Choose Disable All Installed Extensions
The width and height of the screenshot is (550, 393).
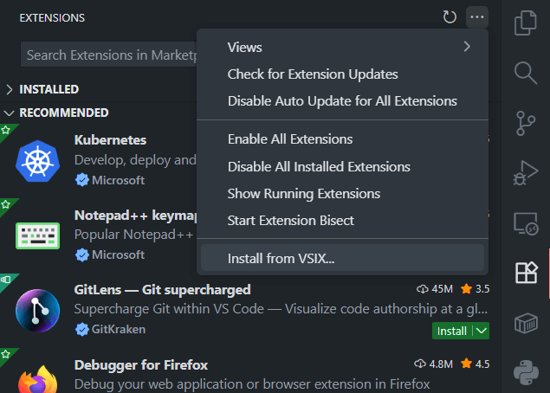click(342, 166)
